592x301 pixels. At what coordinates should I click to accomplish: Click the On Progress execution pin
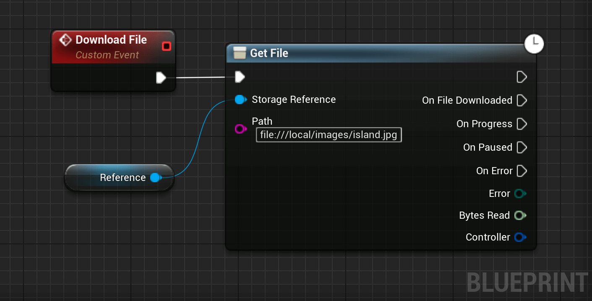[x=522, y=124]
